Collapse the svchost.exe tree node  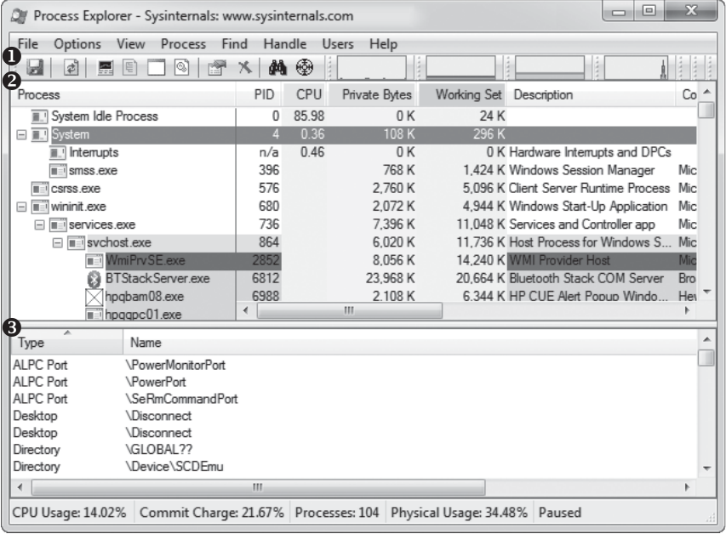(x=57, y=242)
